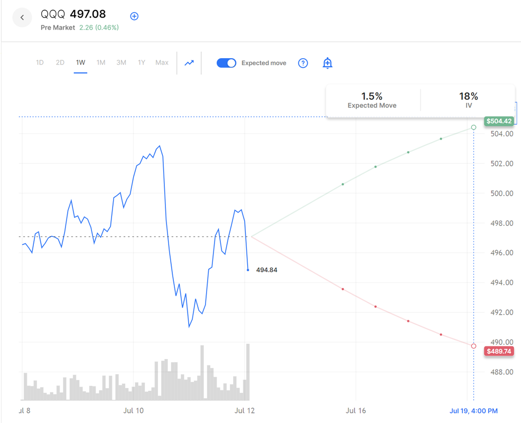Image resolution: width=521 pixels, height=423 pixels.
Task: Click the Jul 19, 4:00 PM date label
Action: click(x=473, y=411)
